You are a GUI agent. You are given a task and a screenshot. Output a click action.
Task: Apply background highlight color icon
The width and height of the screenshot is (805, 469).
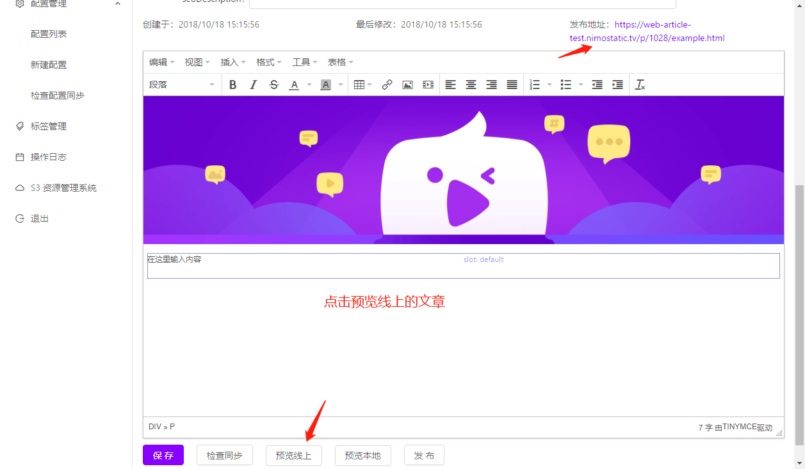(325, 85)
